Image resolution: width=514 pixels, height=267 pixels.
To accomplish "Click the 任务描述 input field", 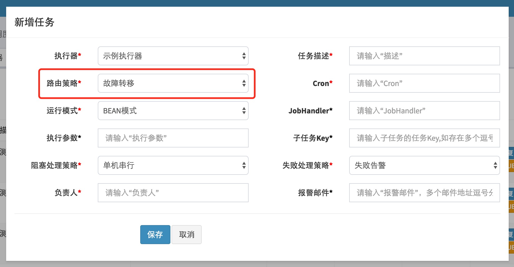I will pyautogui.click(x=424, y=56).
